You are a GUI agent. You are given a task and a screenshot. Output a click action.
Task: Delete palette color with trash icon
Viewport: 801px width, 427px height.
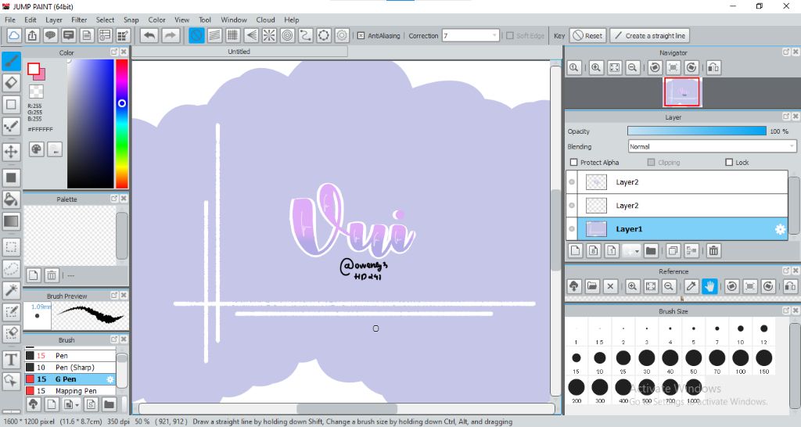pyautogui.click(x=52, y=275)
